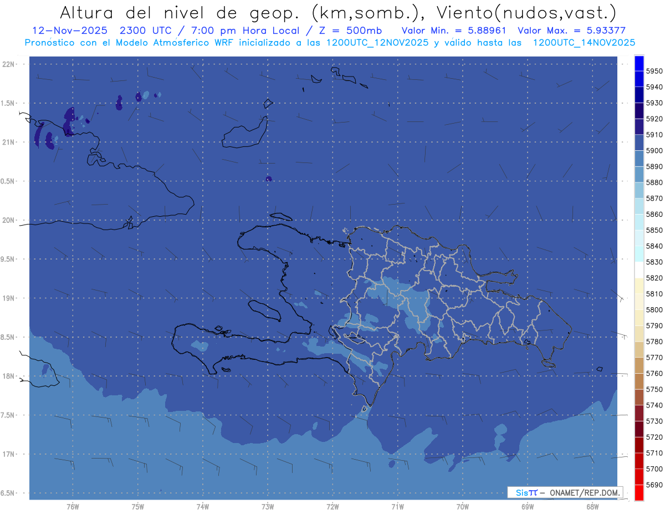Viewport: 665px width, 514px height.
Task: Click the '70W' longitude label
Action: 463,507
